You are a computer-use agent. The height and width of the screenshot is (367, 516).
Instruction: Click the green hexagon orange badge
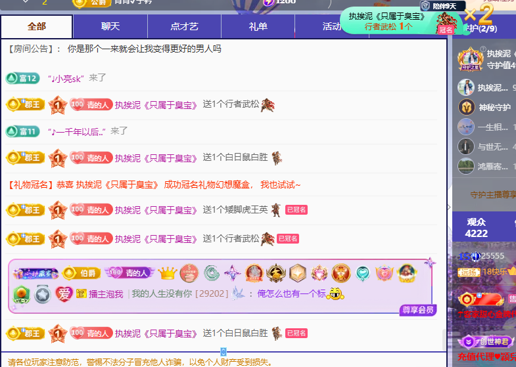click(x=22, y=294)
